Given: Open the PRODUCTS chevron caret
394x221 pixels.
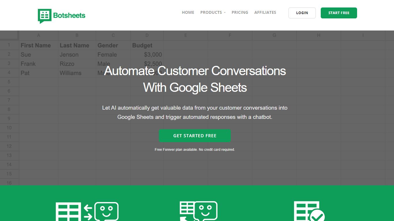Looking at the screenshot, I should point(224,12).
